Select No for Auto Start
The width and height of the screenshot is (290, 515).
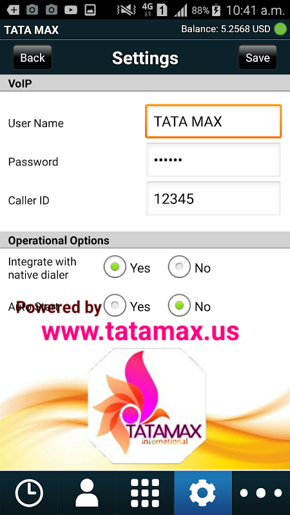[x=179, y=305]
